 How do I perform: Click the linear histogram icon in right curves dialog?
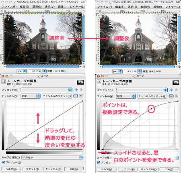(x=171, y=96)
